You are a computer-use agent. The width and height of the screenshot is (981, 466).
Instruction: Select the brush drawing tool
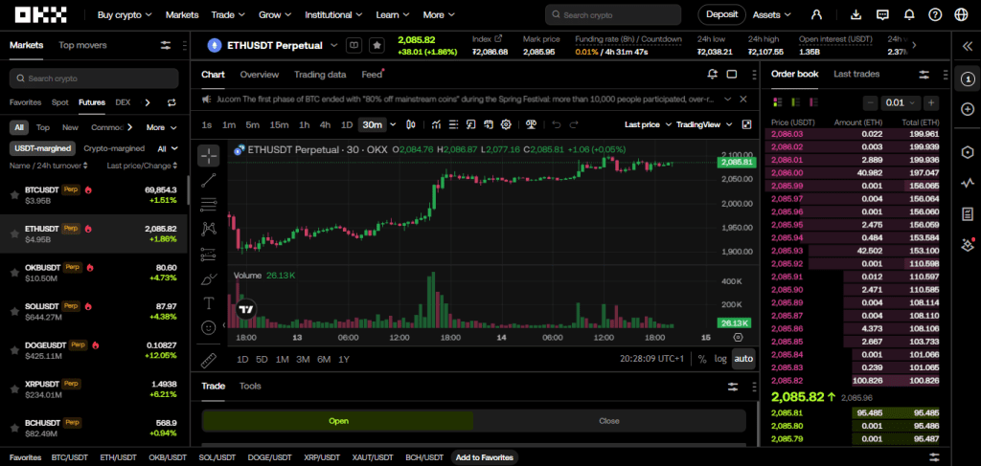208,279
